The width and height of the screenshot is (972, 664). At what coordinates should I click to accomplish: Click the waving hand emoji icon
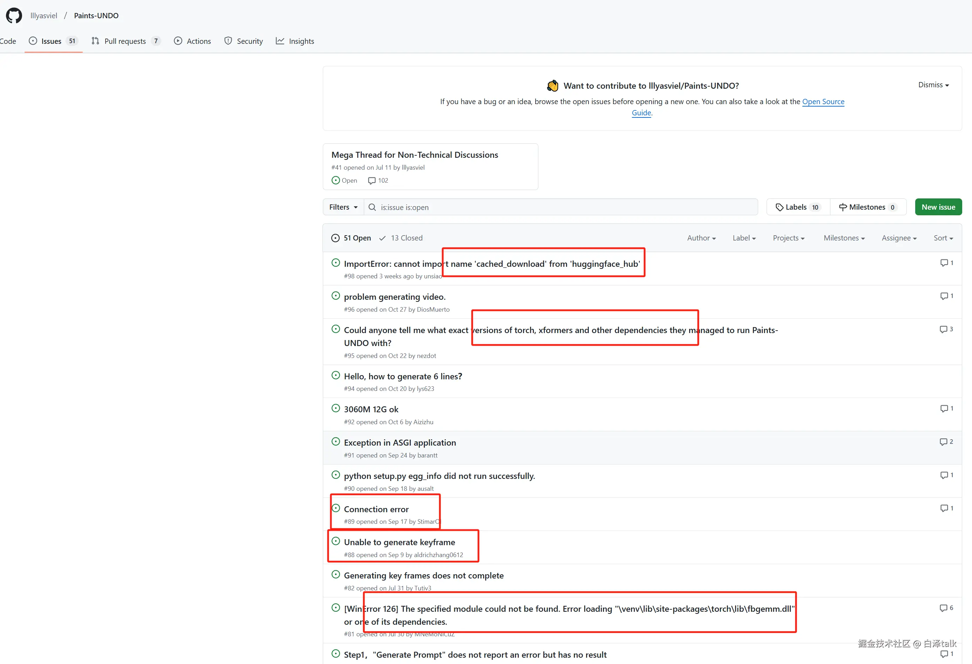tap(552, 86)
